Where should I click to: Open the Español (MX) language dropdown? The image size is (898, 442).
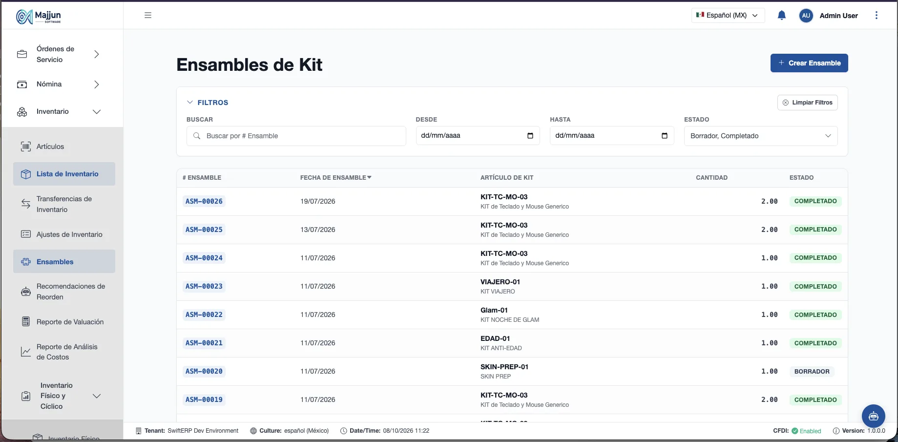tap(728, 15)
